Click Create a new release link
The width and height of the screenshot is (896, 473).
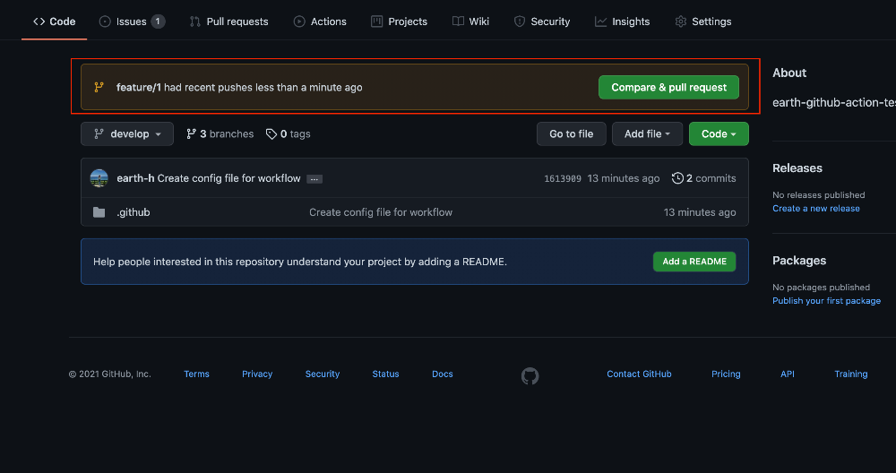pos(816,209)
